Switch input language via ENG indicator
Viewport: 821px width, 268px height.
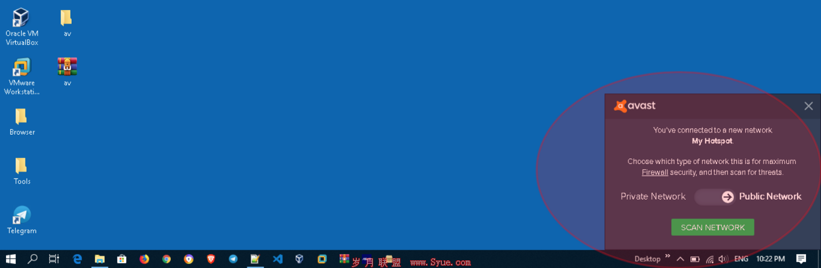point(741,259)
